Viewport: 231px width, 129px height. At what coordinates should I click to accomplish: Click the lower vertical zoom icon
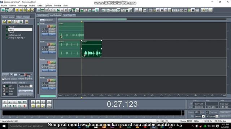49,106
